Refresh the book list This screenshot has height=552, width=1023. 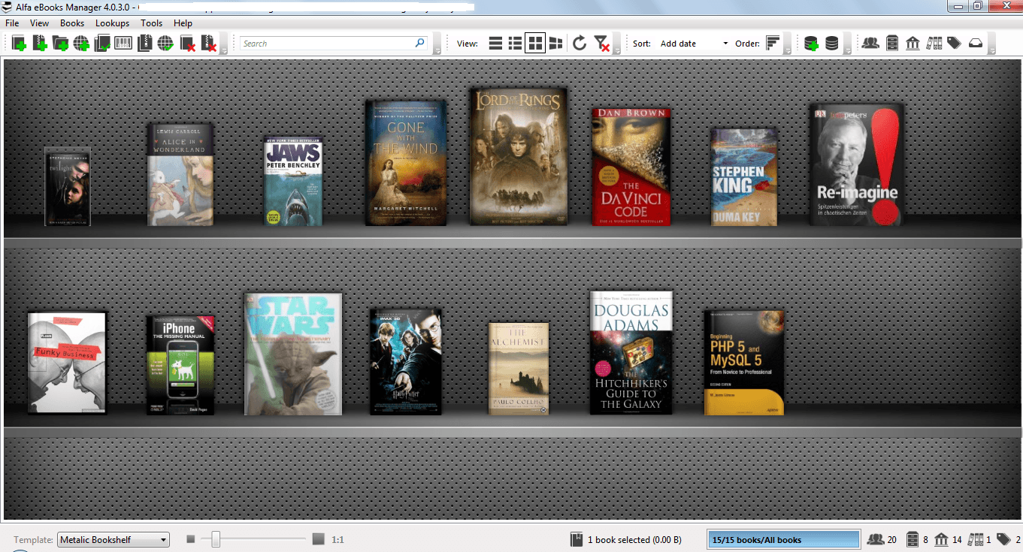pyautogui.click(x=580, y=44)
